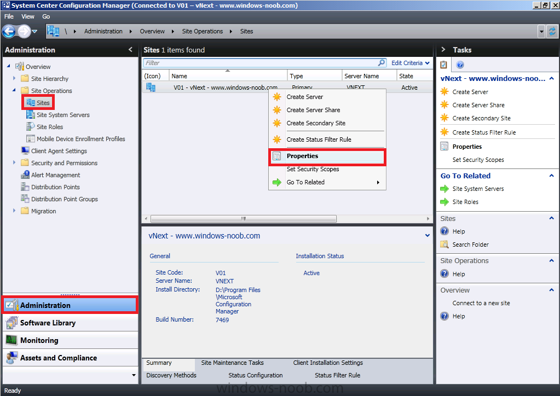Click Create Secondary Site in Tasks pane
Image resolution: width=560 pixels, height=396 pixels.
pyautogui.click(x=481, y=118)
